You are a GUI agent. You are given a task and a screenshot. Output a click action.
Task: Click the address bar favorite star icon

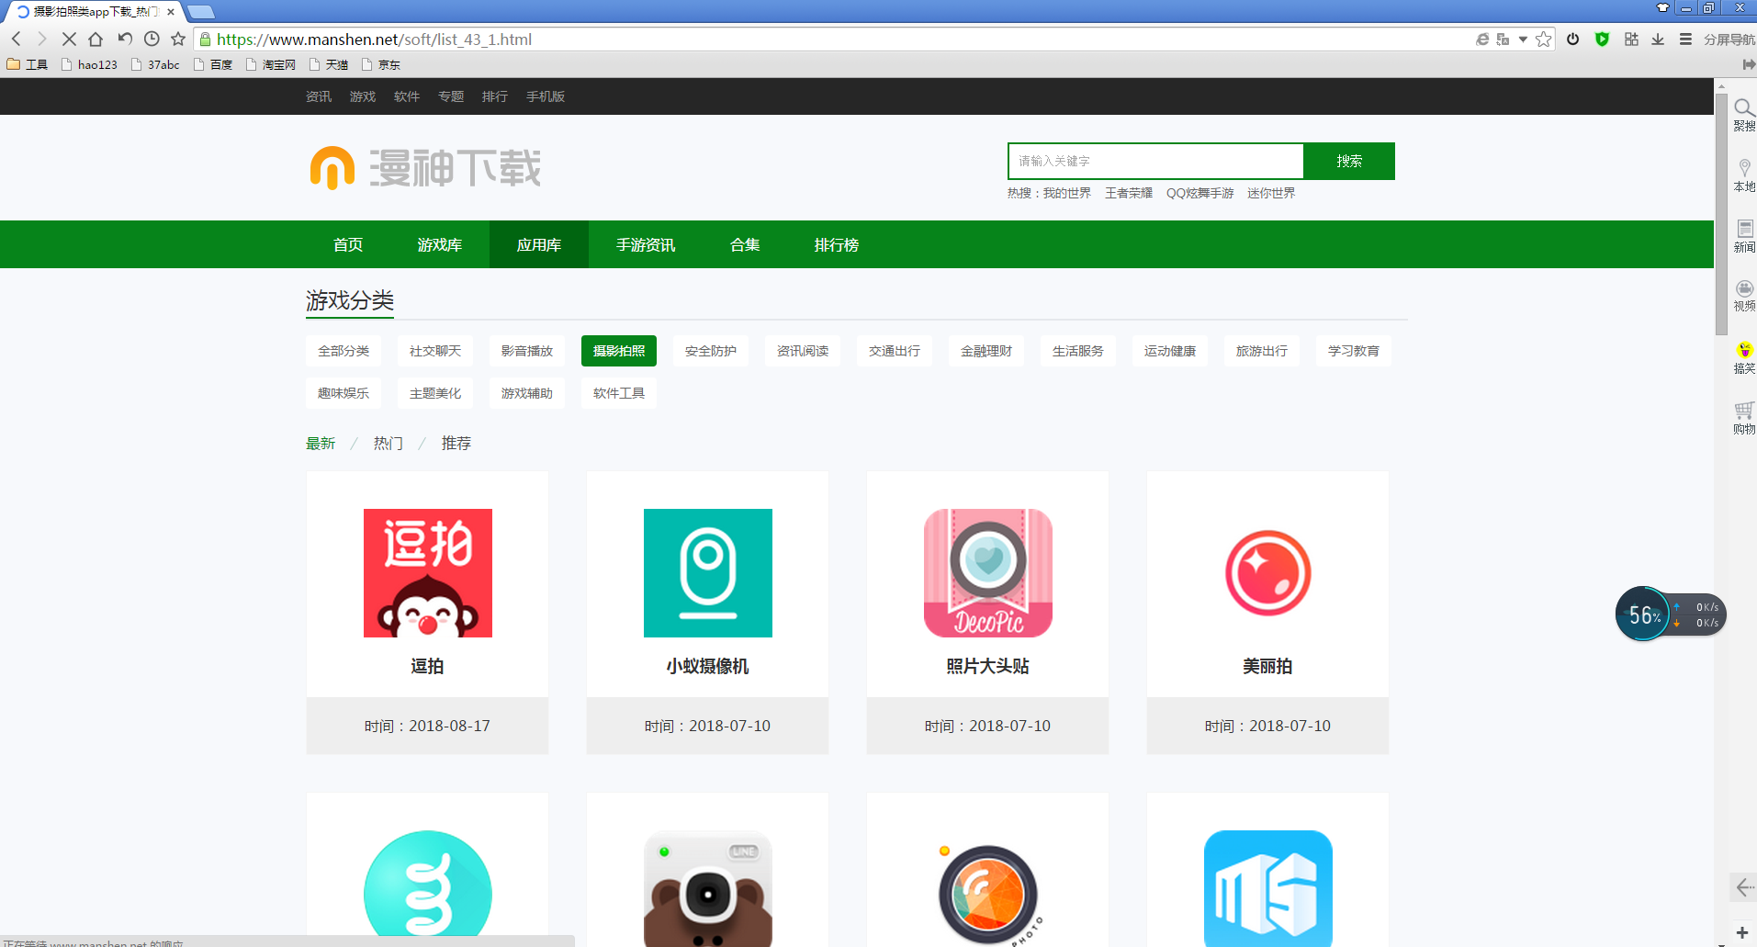click(1544, 39)
